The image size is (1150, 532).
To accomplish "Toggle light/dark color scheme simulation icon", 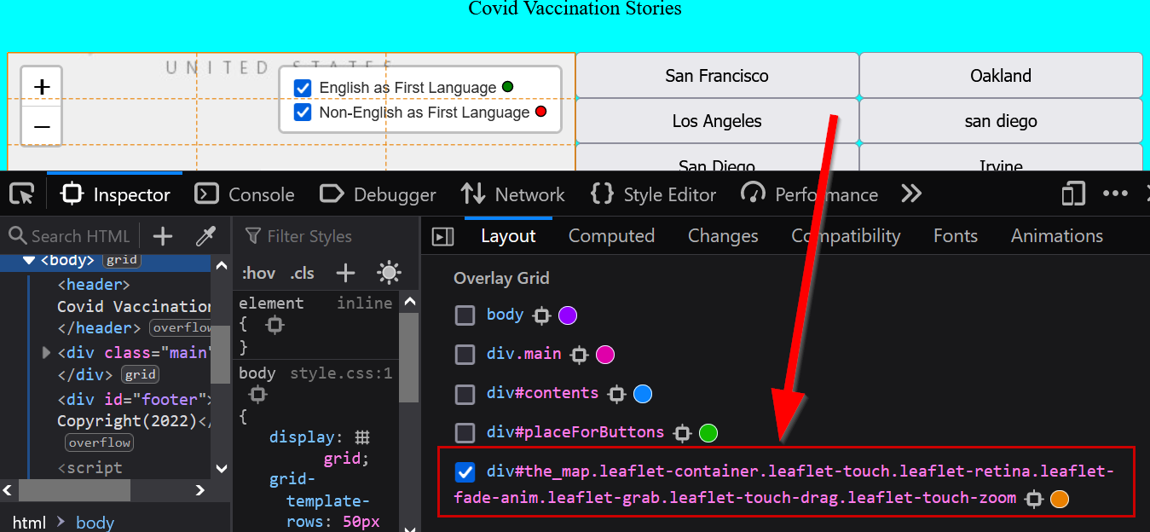I will tap(389, 273).
